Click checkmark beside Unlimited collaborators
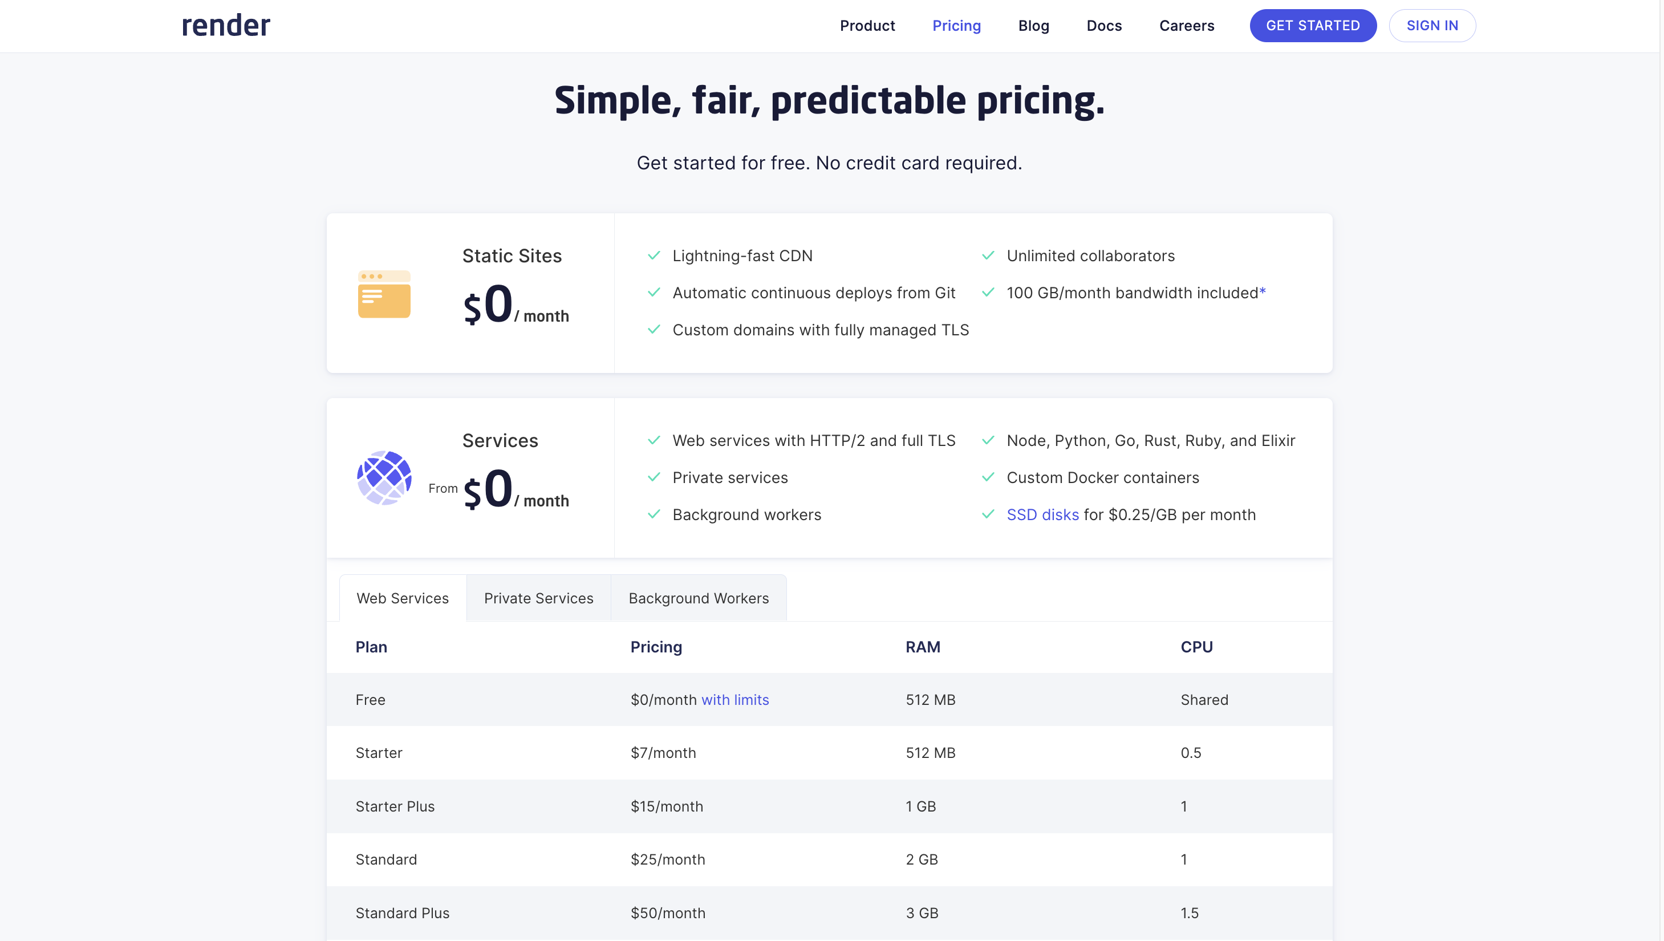 pos(988,255)
